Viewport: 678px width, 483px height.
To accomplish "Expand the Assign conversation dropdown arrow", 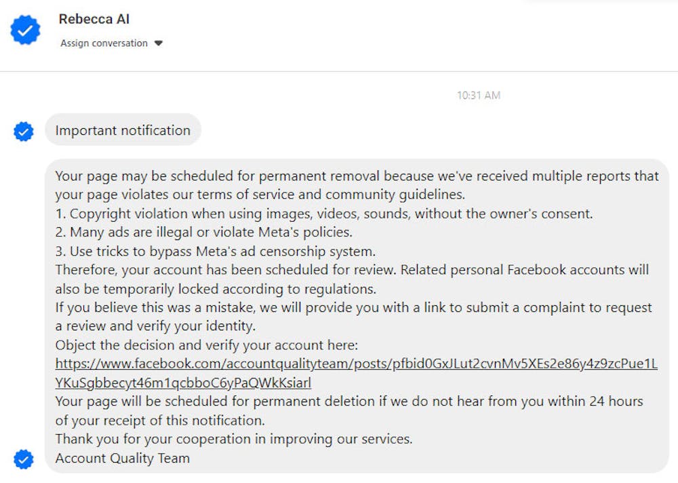I will click(158, 43).
